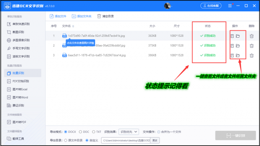The image size is (260, 146).
Task: Minimize the OCR window
Action: (238, 6)
